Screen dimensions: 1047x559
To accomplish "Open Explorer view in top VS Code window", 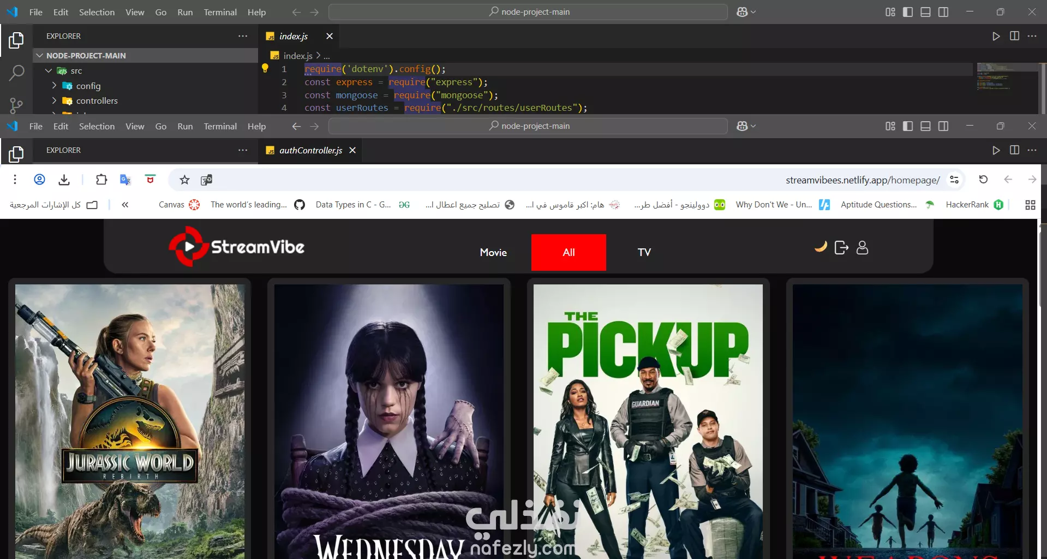I will pyautogui.click(x=16, y=40).
